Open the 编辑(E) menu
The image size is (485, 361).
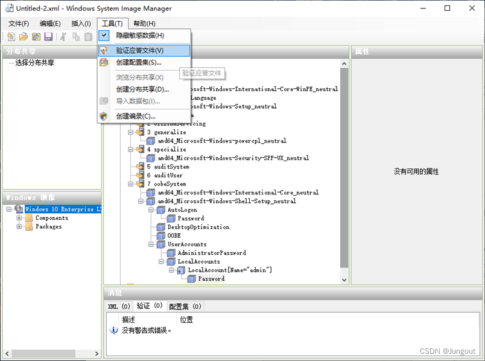click(50, 24)
